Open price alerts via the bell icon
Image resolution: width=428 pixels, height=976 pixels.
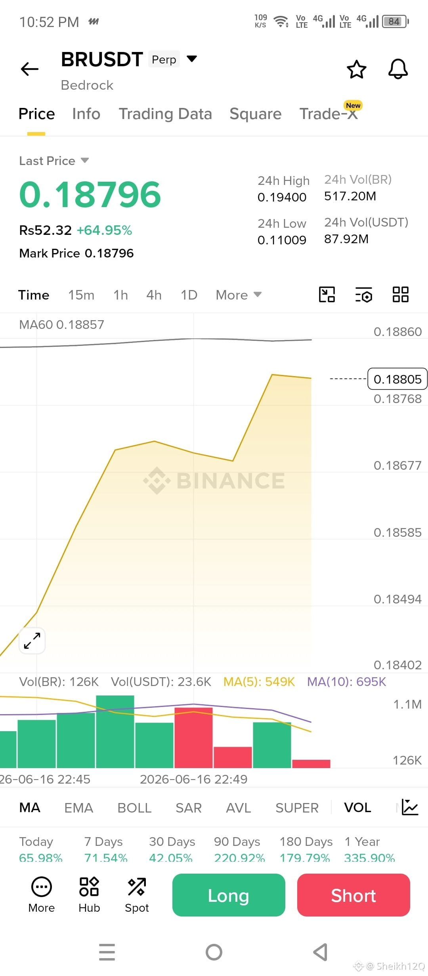click(398, 69)
